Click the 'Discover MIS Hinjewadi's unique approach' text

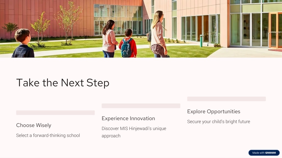point(134,132)
